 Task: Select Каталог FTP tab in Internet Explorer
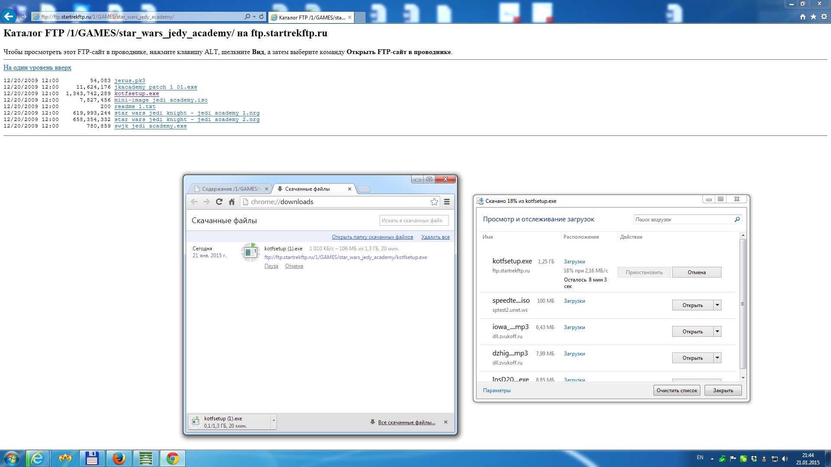pos(312,17)
